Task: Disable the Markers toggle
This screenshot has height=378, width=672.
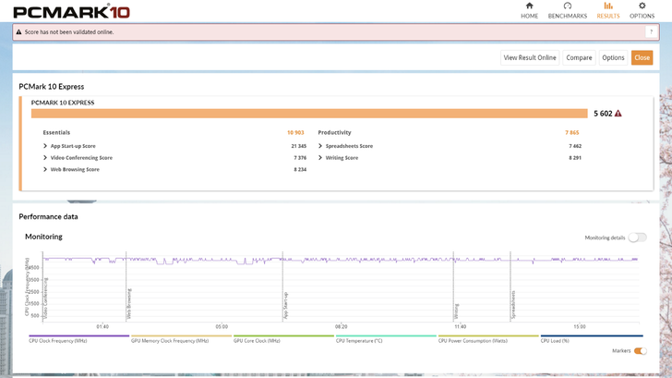Action: pyautogui.click(x=640, y=351)
